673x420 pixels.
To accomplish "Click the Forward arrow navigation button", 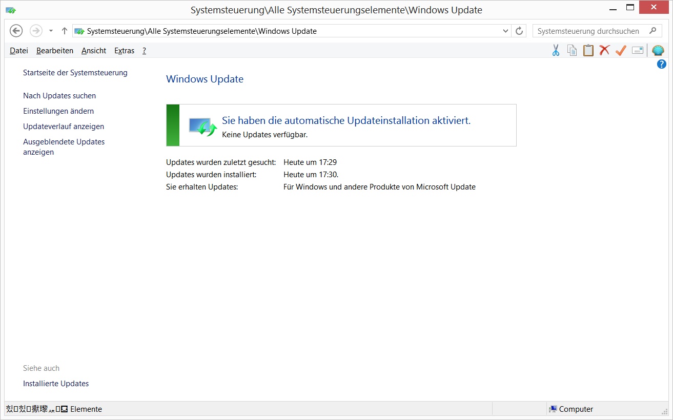I will [x=36, y=31].
